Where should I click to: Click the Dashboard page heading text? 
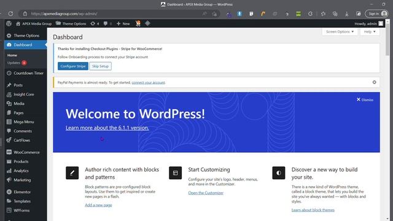(x=68, y=37)
